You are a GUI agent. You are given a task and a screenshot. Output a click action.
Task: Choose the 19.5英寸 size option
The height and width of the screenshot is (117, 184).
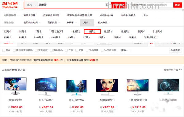[108, 32]
